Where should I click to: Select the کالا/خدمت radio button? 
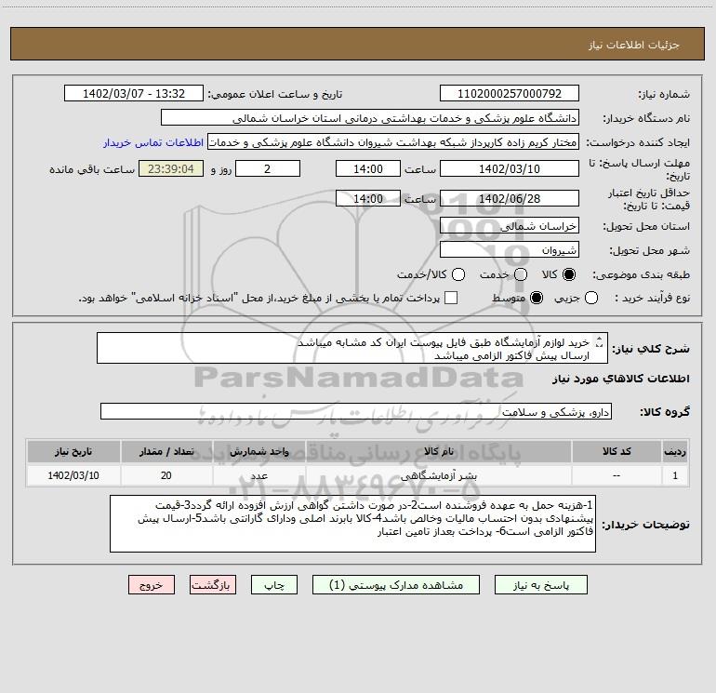pyautogui.click(x=458, y=274)
